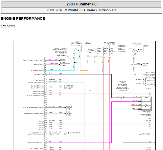163x150 pixels.
Task: Click the 'STARTING/CHARGING SYSTEM' reference
Action: [69, 108]
